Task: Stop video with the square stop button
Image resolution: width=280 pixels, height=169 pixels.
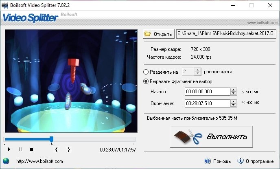Action: click(31, 149)
